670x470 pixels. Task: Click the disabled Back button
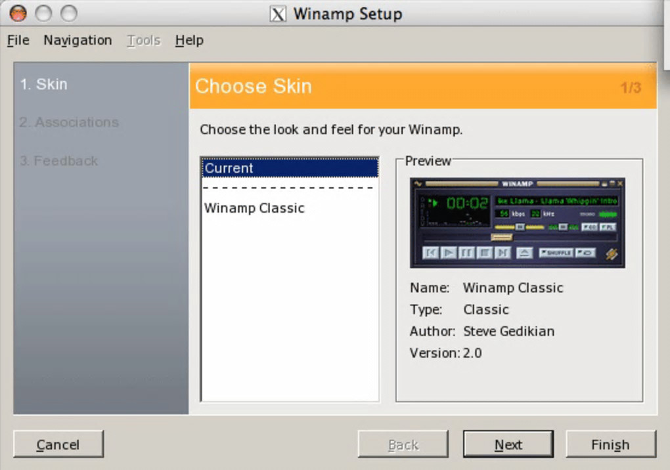pos(403,444)
